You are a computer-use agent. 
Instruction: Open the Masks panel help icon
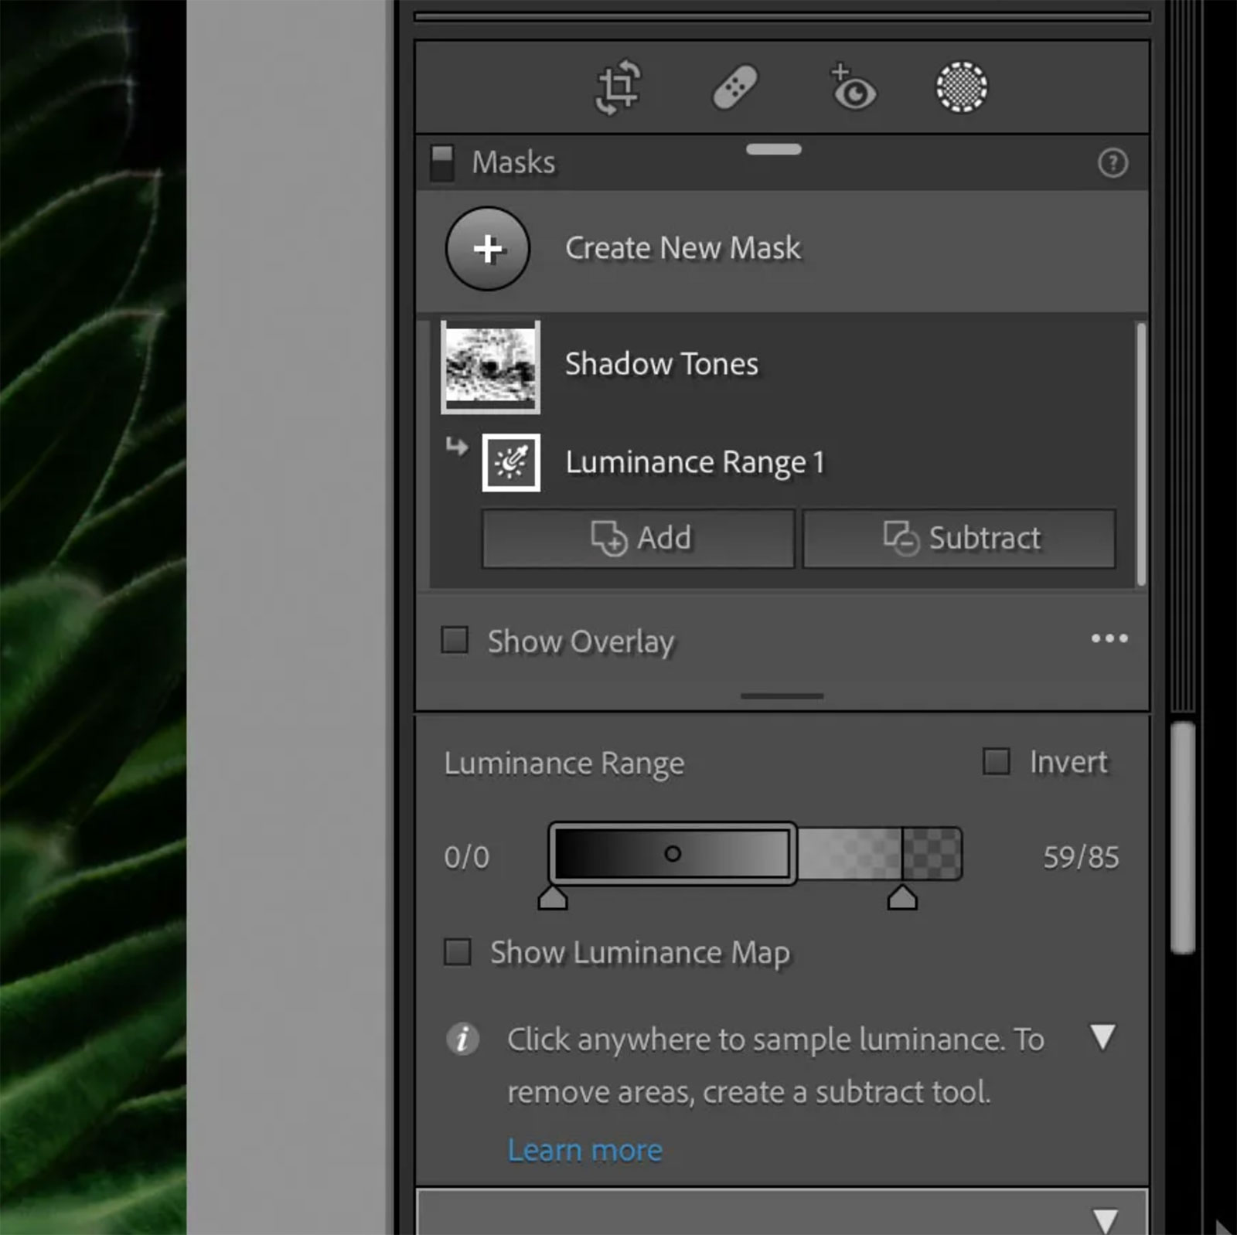[x=1112, y=163]
